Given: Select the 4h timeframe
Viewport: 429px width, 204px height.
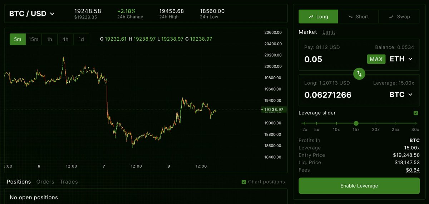Looking at the screenshot, I should pos(65,39).
